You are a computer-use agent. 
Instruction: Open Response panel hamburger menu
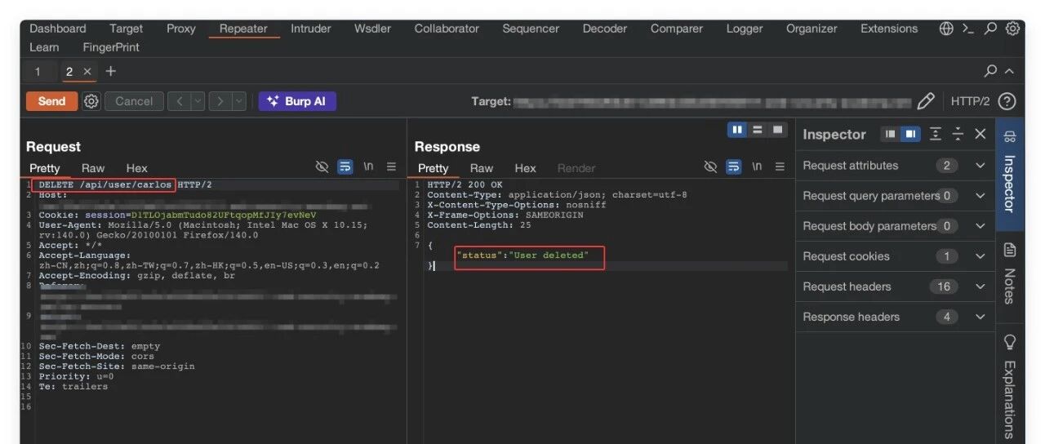click(x=780, y=166)
